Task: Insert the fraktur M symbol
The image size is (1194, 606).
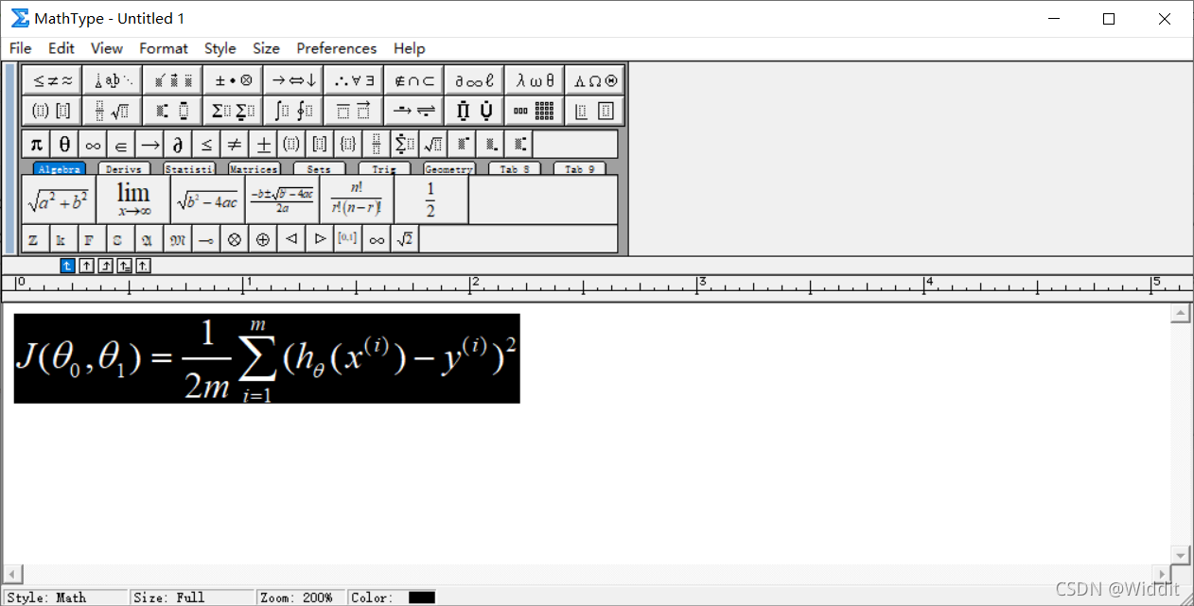Action: pos(178,239)
